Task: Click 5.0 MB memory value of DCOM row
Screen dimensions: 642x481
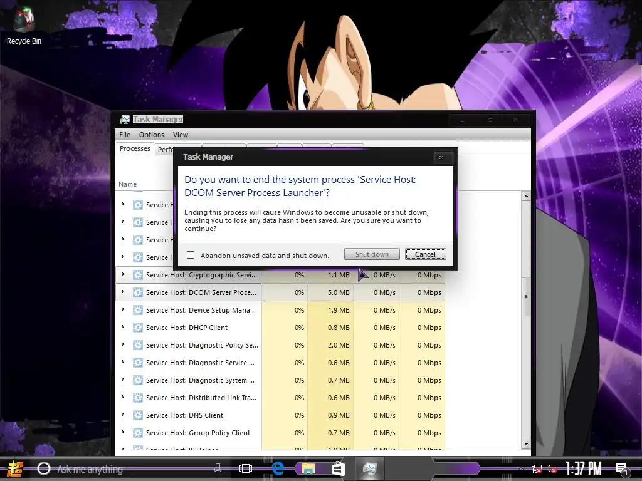Action: tap(339, 292)
